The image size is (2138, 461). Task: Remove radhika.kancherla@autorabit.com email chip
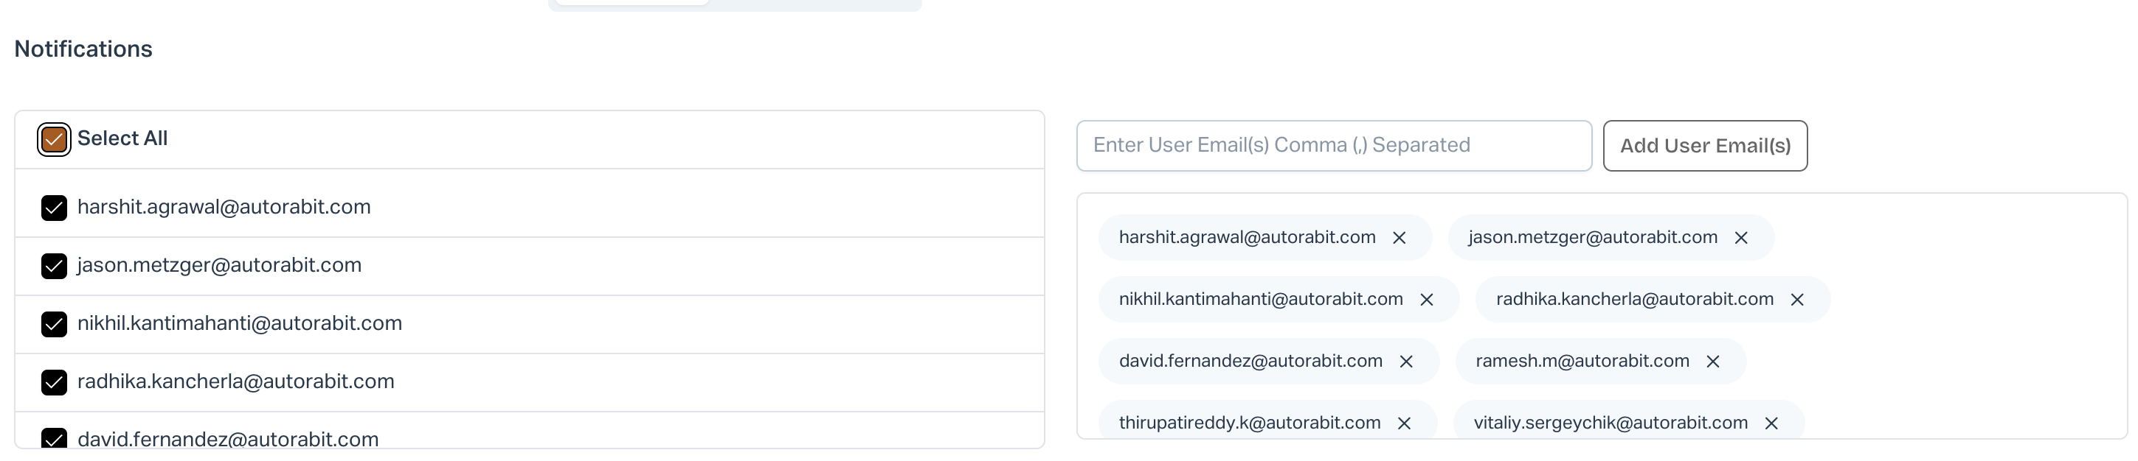1797,299
